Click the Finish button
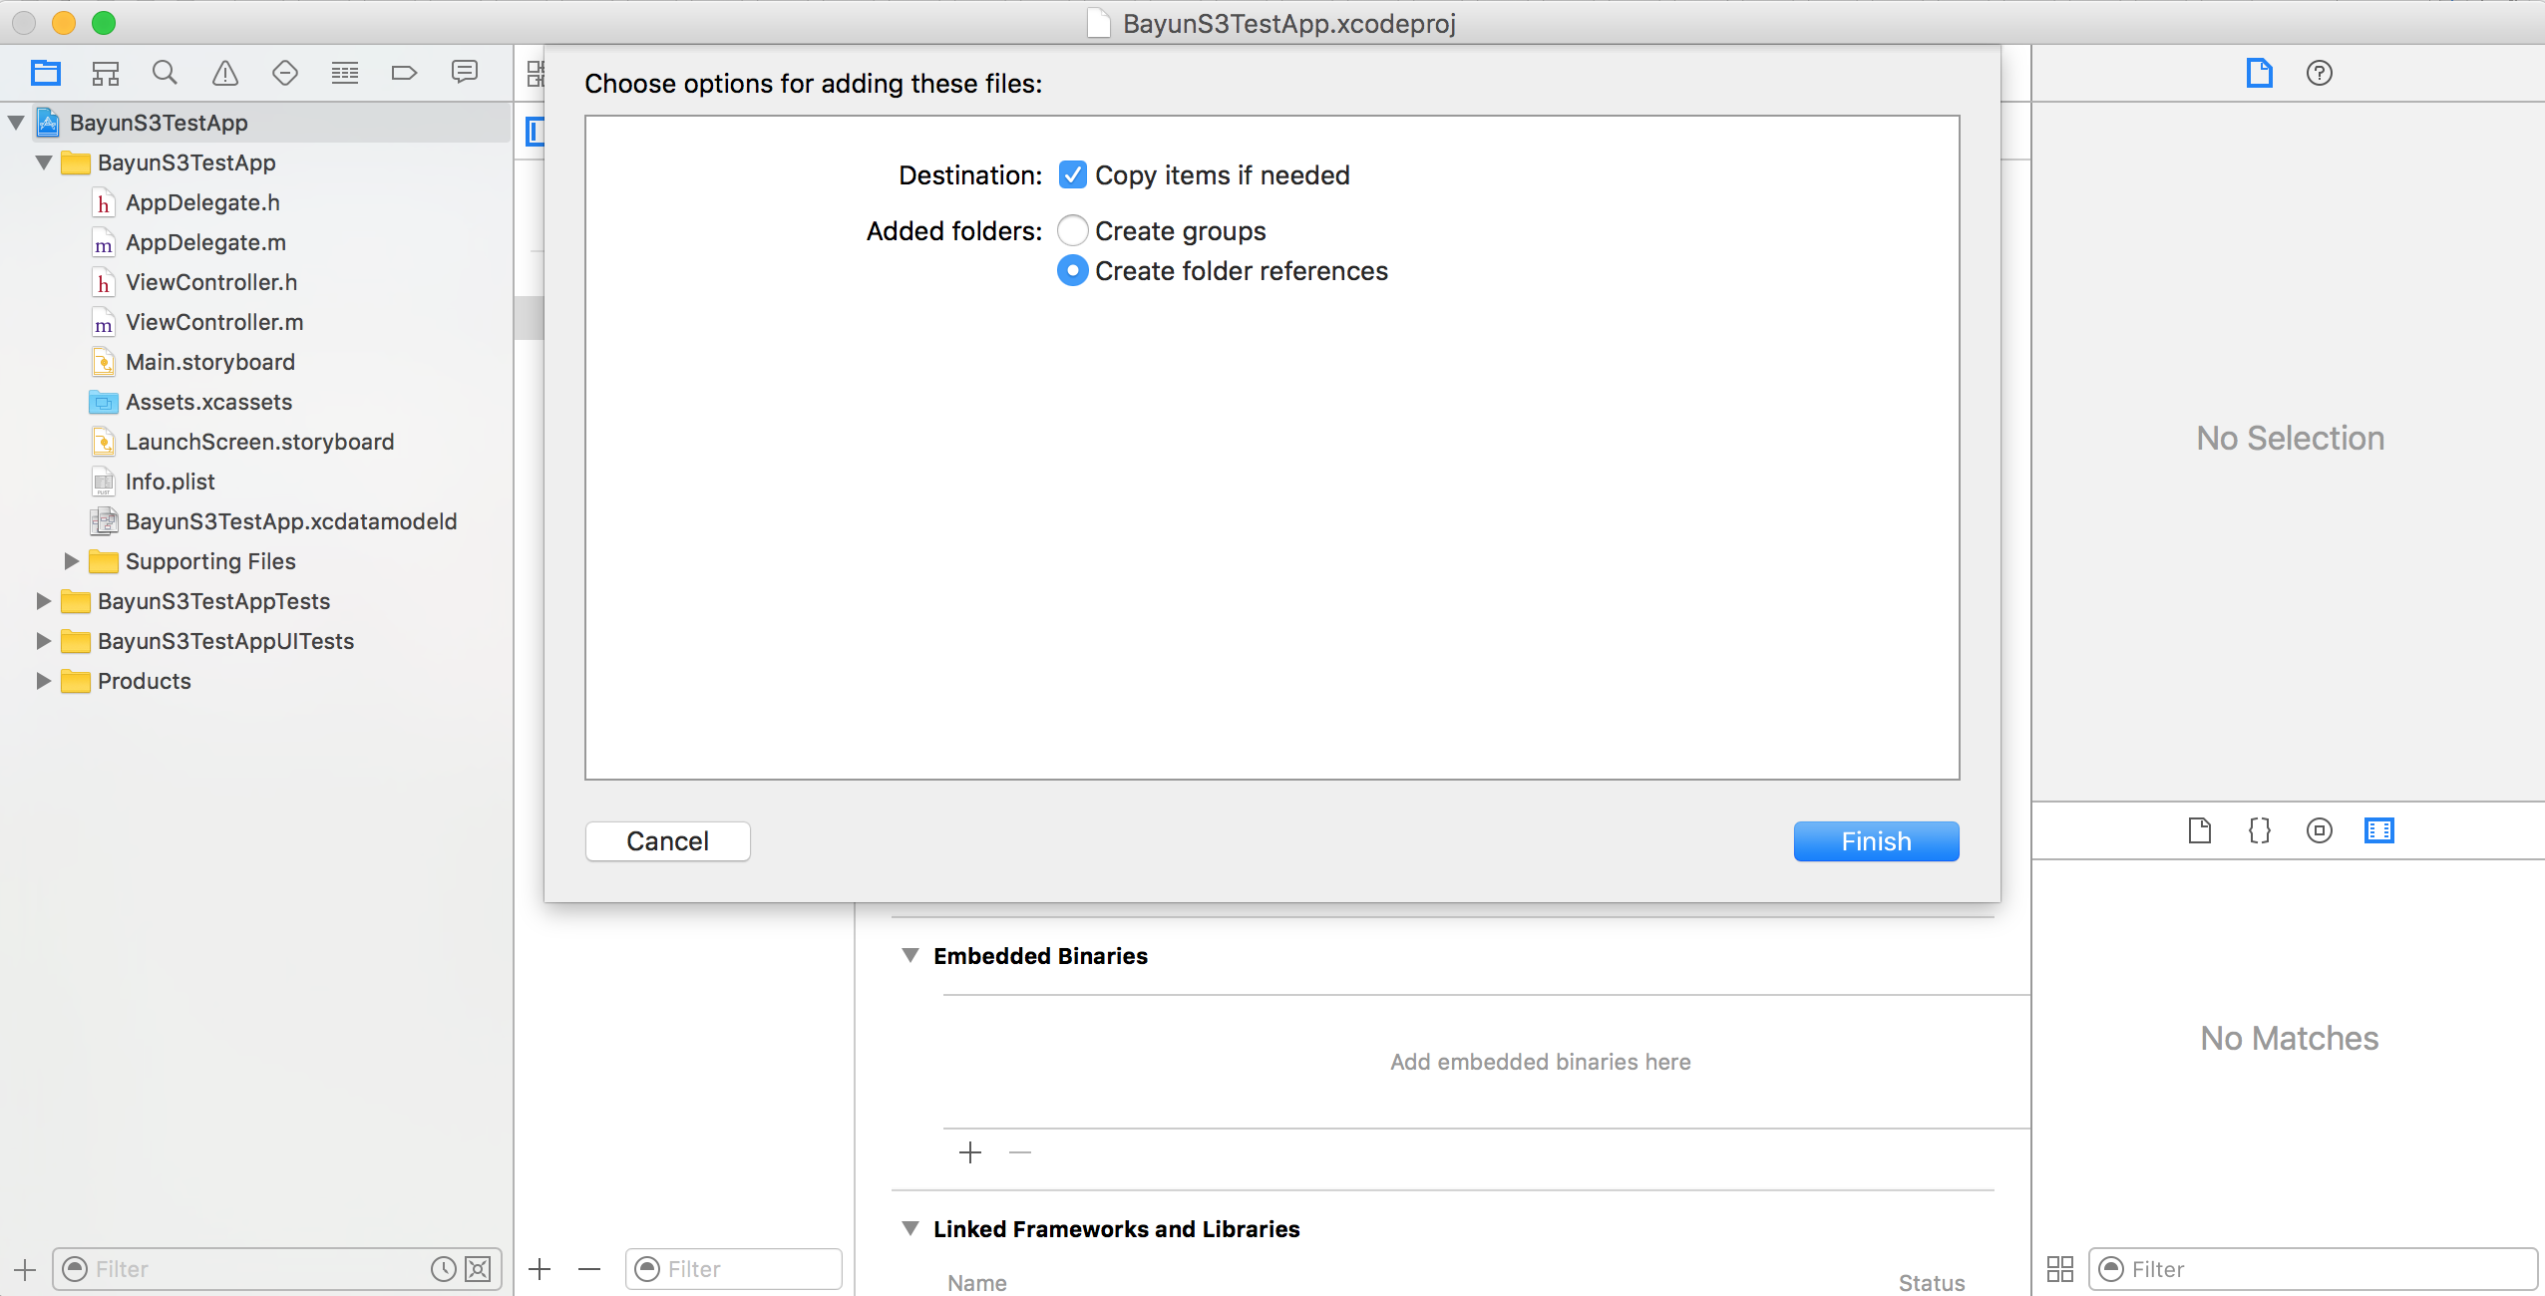This screenshot has width=2545, height=1296. [x=1875, y=841]
